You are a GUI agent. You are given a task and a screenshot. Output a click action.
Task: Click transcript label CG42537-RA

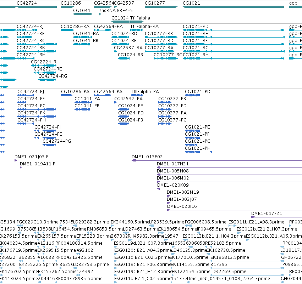point(128,48)
